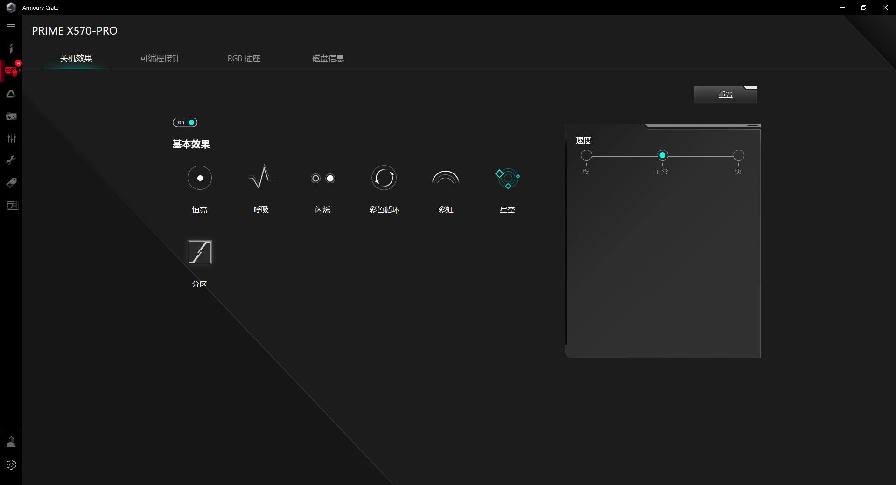Open the wrench tools icon in sidebar
Screen dimensions: 896x485
[11, 160]
